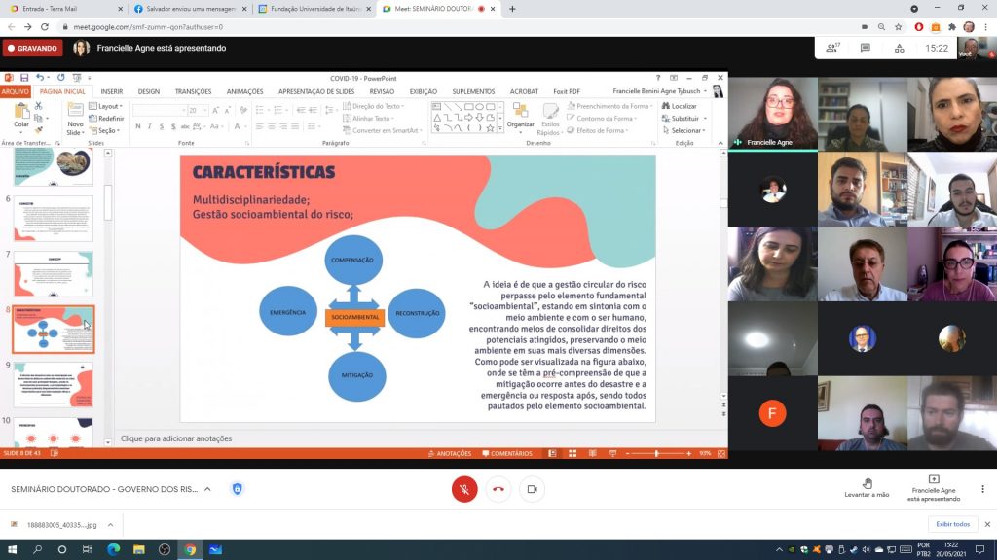Open Microsoft Edge from the taskbar
997x560 pixels.
[x=114, y=550]
